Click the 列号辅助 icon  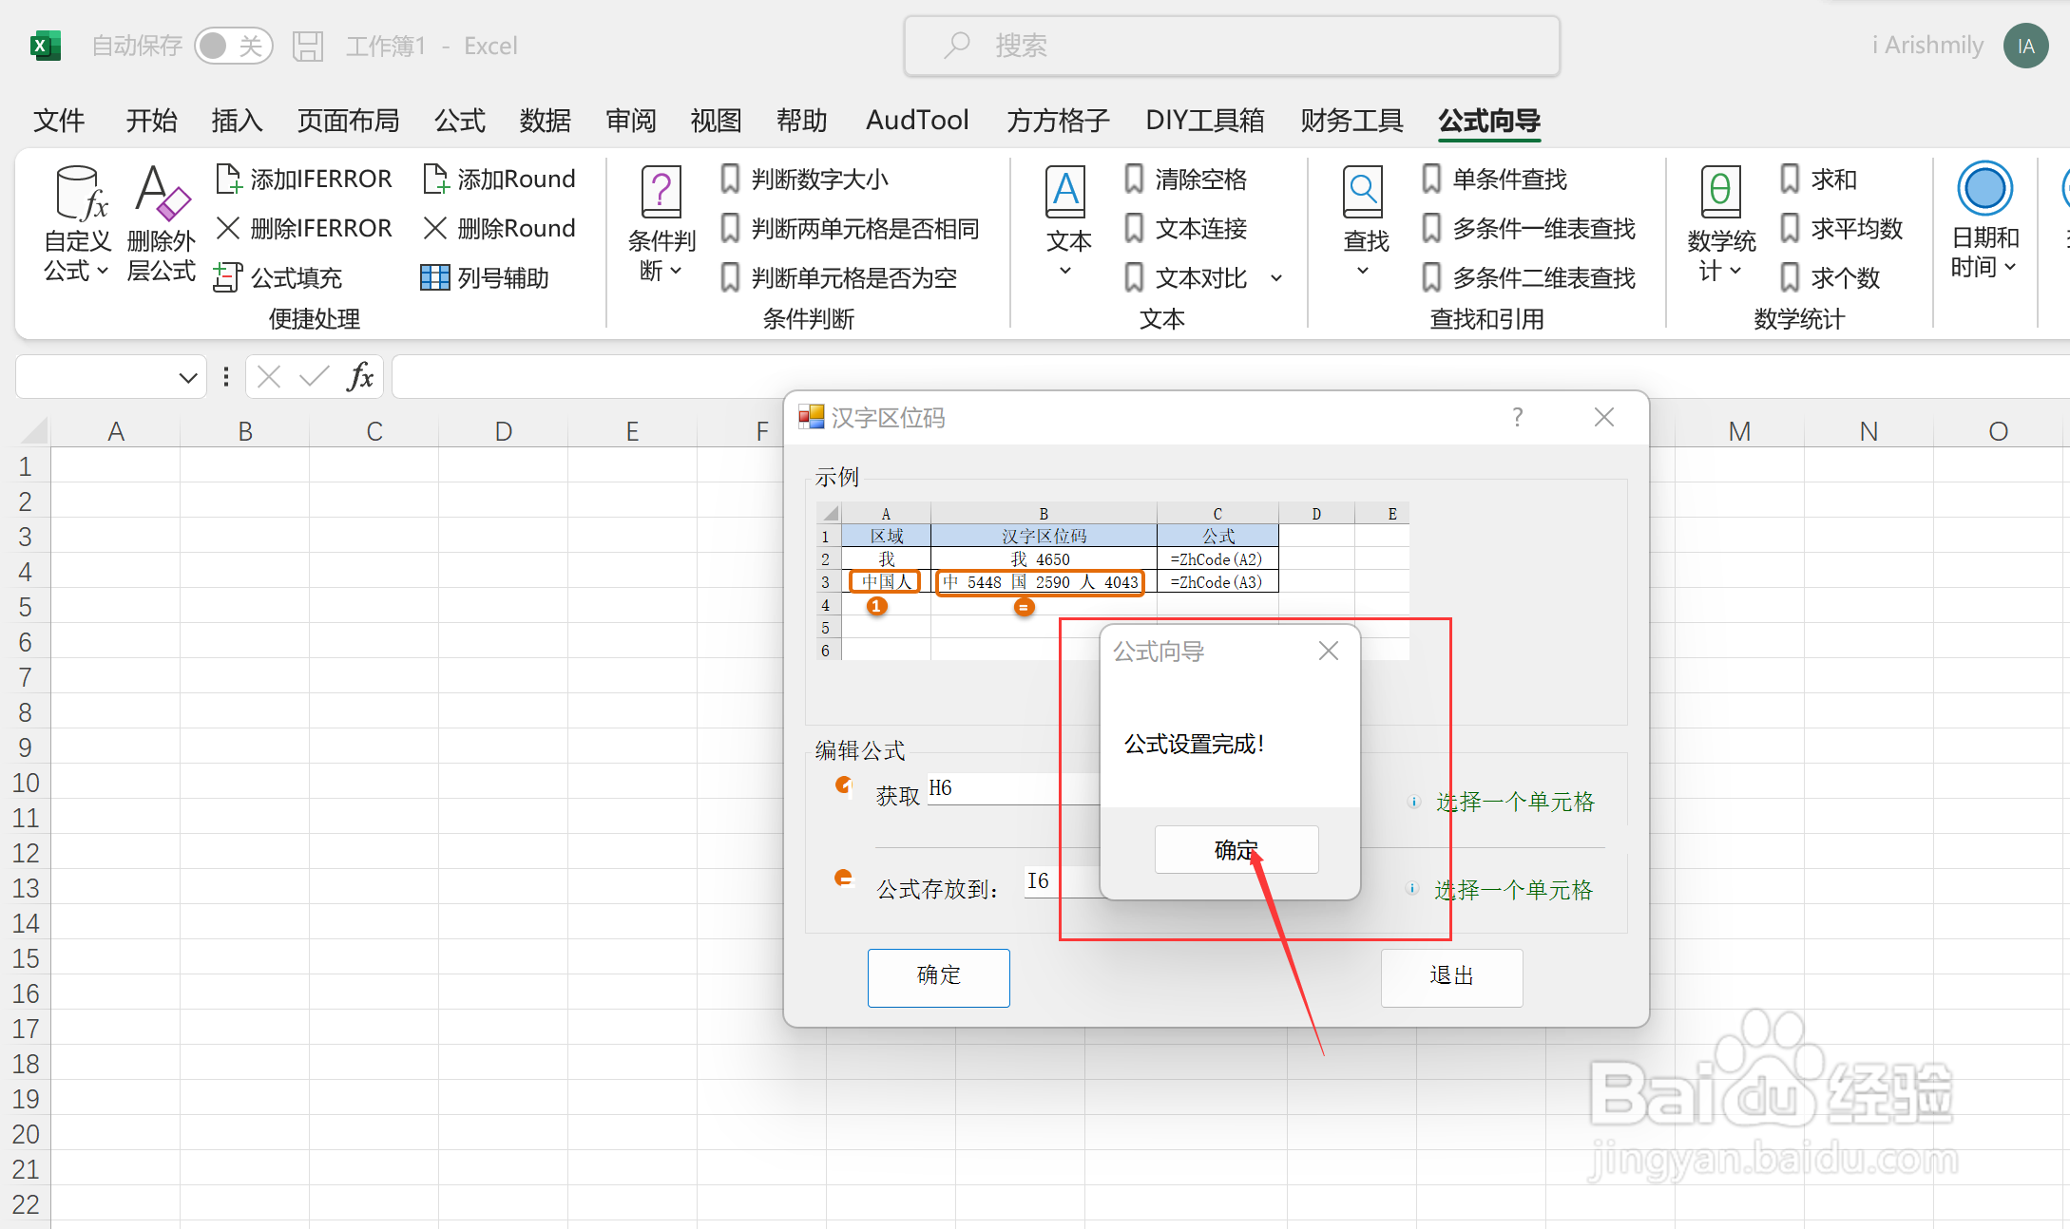488,277
